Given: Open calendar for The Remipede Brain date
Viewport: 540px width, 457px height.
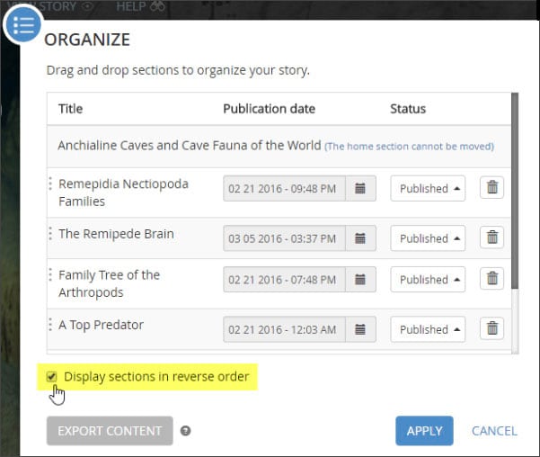Looking at the screenshot, I should coord(359,238).
